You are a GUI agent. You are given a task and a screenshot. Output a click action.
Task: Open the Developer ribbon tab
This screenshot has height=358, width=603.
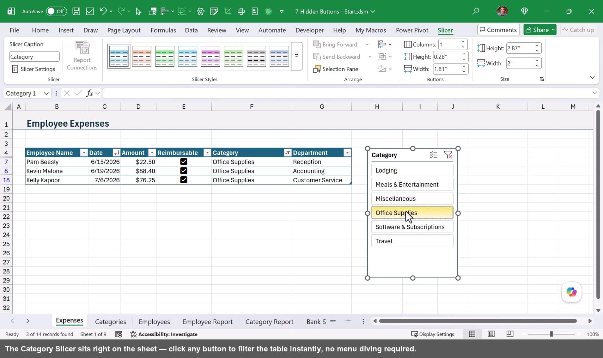coord(310,30)
